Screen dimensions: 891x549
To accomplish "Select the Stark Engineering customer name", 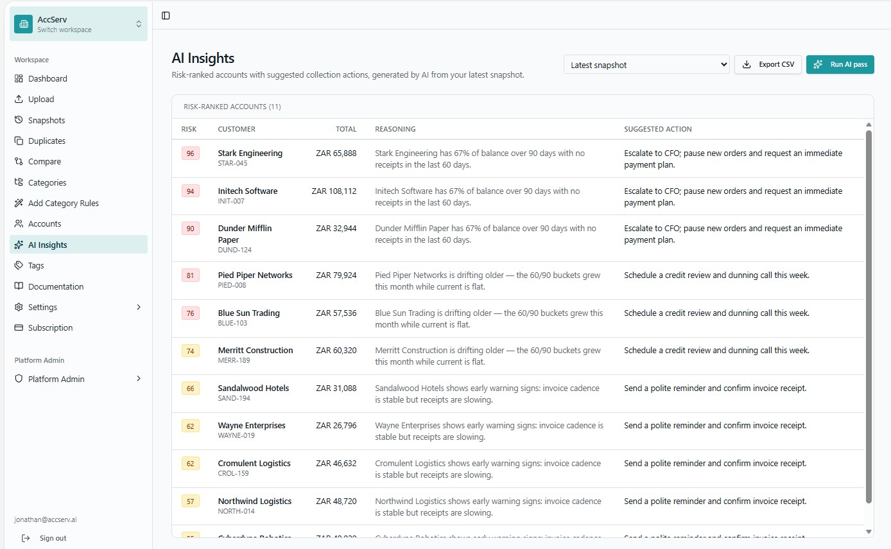I will (x=250, y=153).
